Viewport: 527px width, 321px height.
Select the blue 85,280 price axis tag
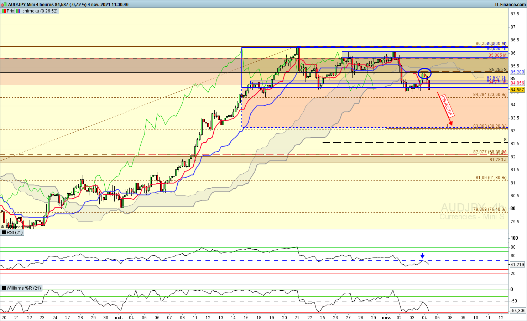517,72
